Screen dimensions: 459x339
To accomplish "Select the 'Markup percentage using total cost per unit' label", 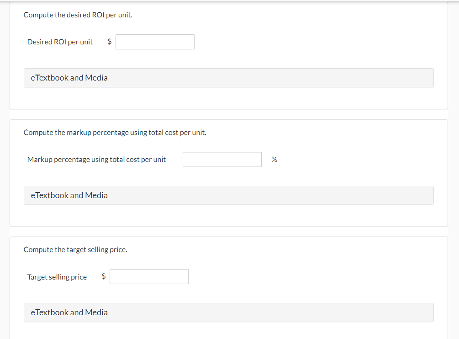I will [x=96, y=159].
